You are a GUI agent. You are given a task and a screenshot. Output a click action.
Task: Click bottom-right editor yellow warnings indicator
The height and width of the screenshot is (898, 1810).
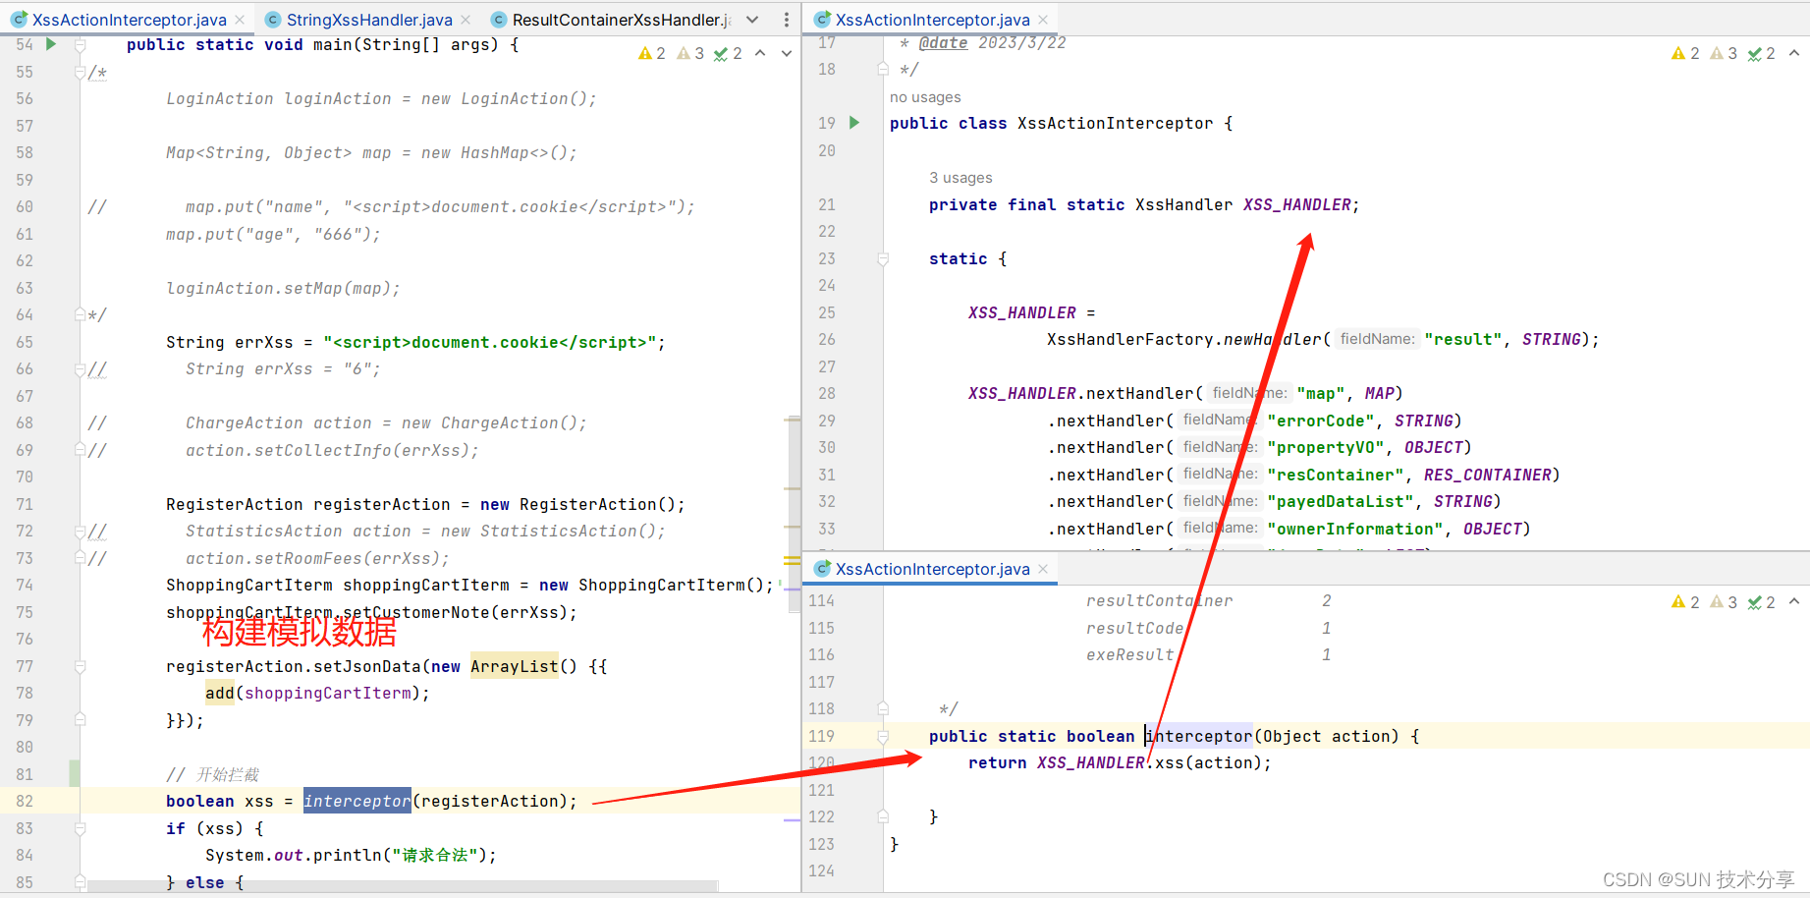coord(1685,602)
